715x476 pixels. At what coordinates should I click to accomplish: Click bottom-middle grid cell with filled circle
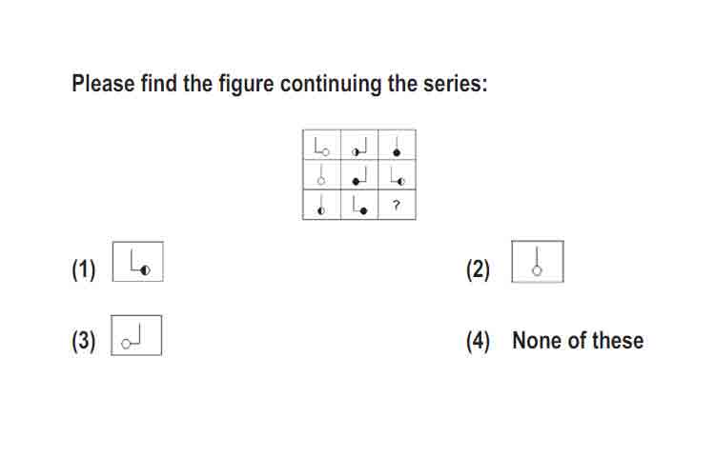(x=359, y=205)
